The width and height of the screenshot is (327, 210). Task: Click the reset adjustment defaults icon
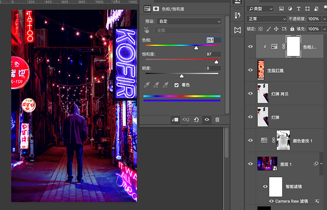pos(196,119)
